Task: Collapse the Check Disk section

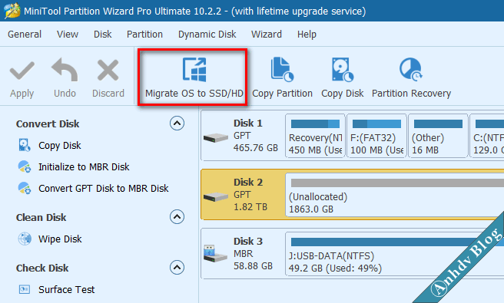Action: coord(177,268)
